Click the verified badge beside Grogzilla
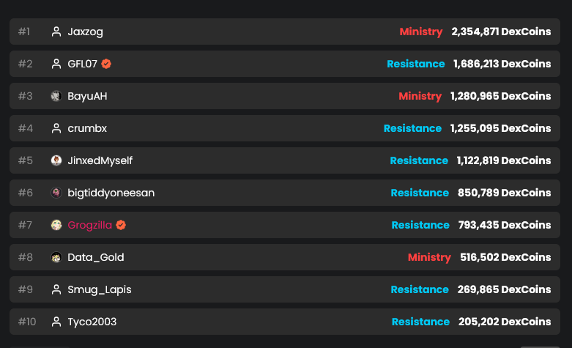The height and width of the screenshot is (348, 572). (x=121, y=225)
